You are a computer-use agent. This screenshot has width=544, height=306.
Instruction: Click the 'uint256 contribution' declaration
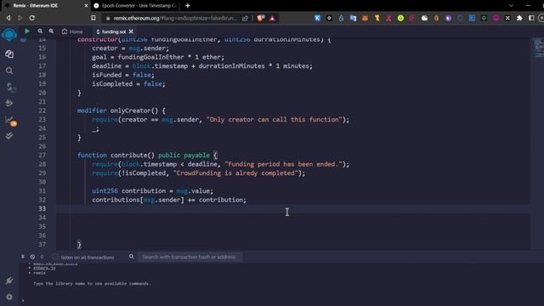(x=128, y=190)
